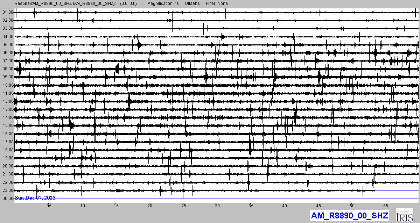420x223 pixels.
Task: Click the IRIS logo in the corner
Action: [404, 215]
